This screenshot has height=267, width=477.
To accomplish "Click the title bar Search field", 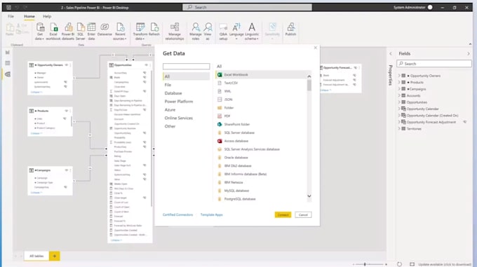I will click(x=247, y=7).
